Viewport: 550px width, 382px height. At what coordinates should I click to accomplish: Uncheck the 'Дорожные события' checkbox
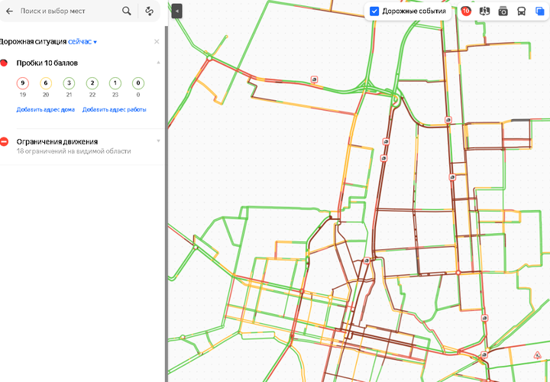(x=374, y=11)
